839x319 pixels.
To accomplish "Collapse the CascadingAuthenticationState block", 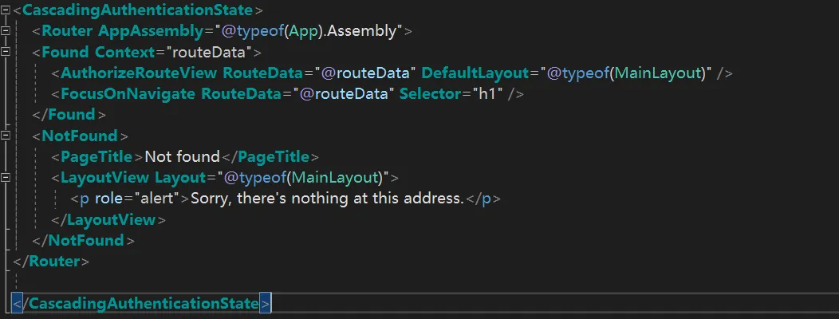I will [x=6, y=10].
